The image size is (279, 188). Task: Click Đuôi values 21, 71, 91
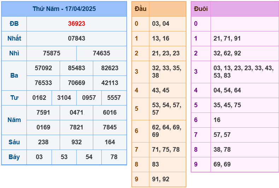click(227, 38)
